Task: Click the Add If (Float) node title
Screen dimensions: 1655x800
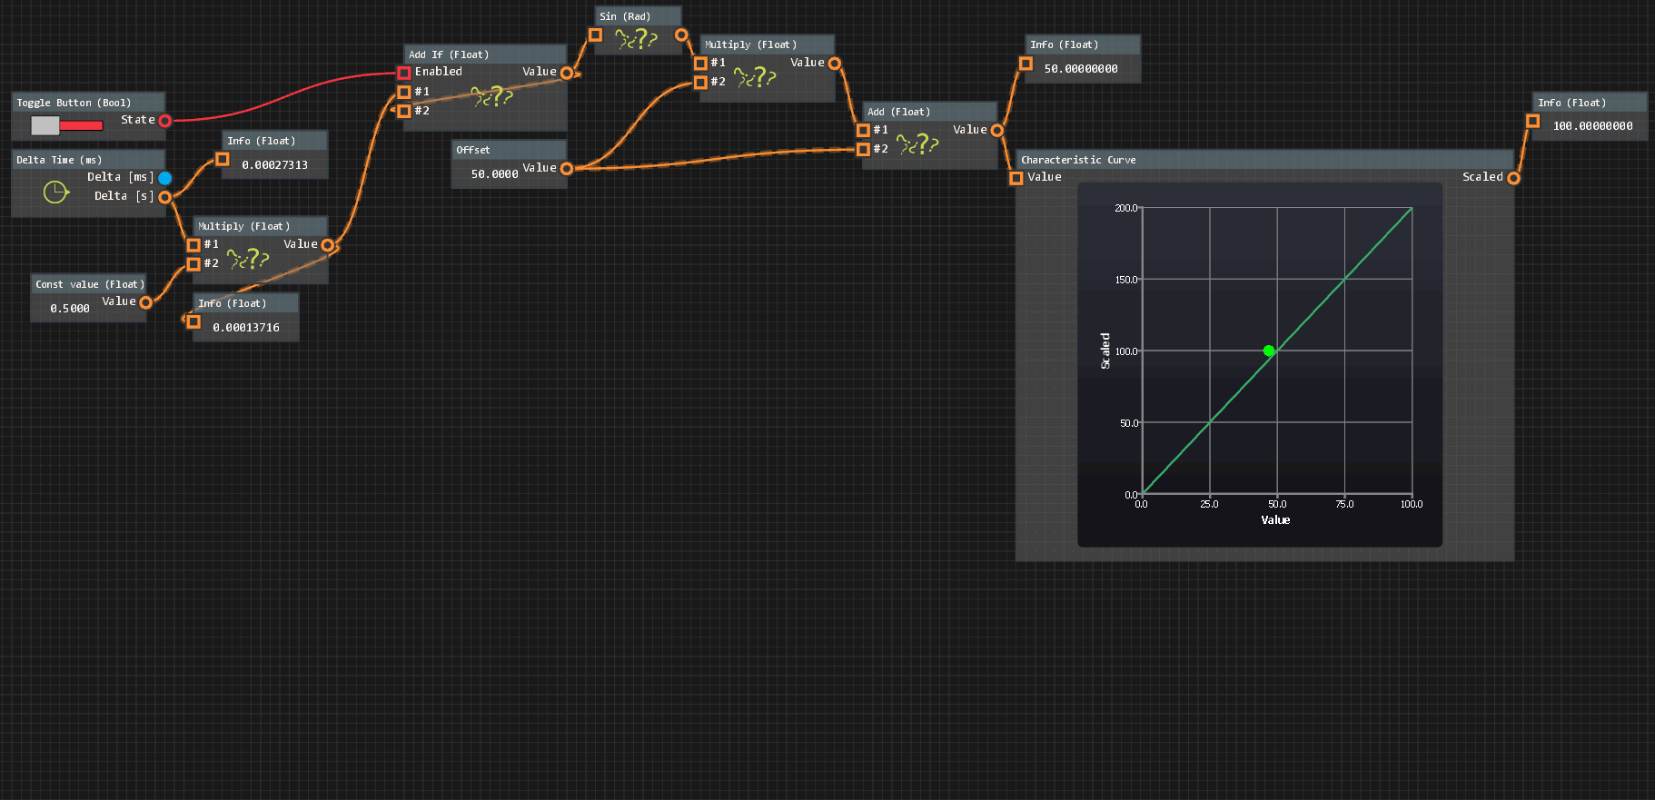Action: coord(449,54)
